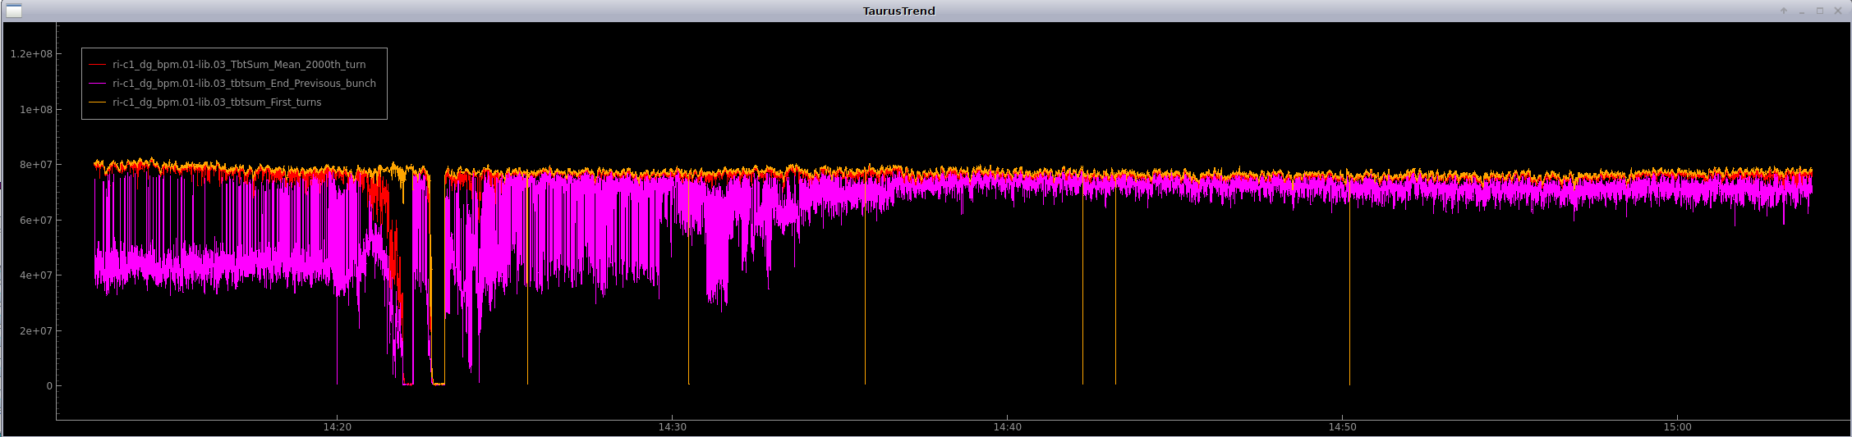The image size is (1852, 437).
Task: Click the keep-above up arrow icon
Action: [x=1784, y=11]
